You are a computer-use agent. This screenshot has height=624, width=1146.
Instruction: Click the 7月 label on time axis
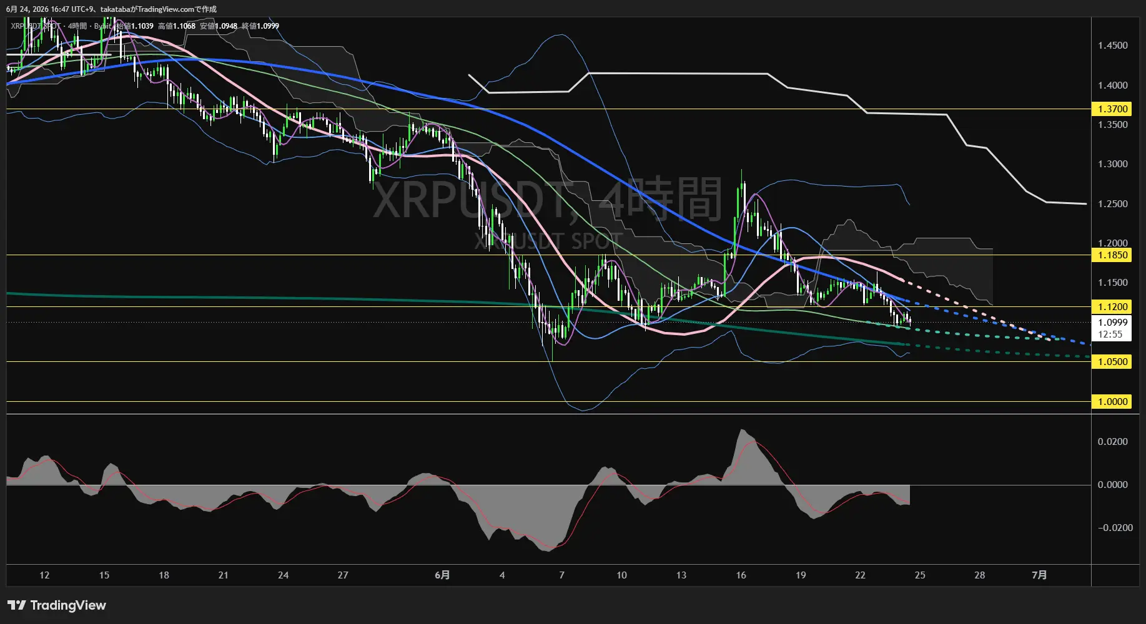(1039, 575)
